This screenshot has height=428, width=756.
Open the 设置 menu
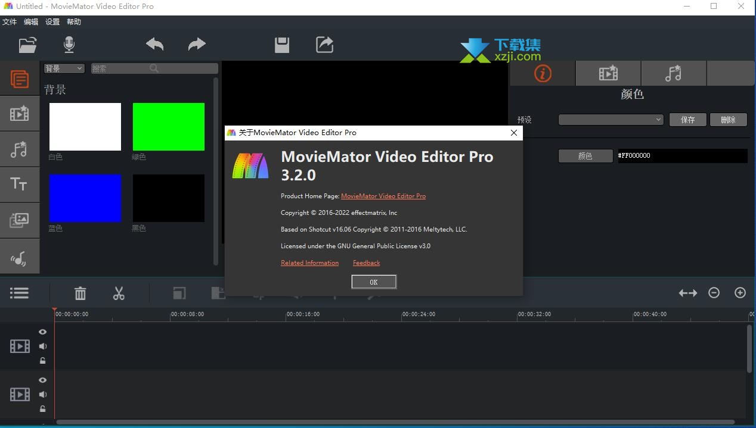[52, 22]
